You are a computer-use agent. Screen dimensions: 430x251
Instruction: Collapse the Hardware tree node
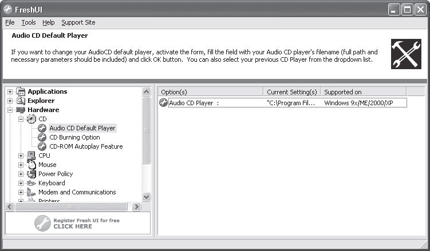coord(10,110)
